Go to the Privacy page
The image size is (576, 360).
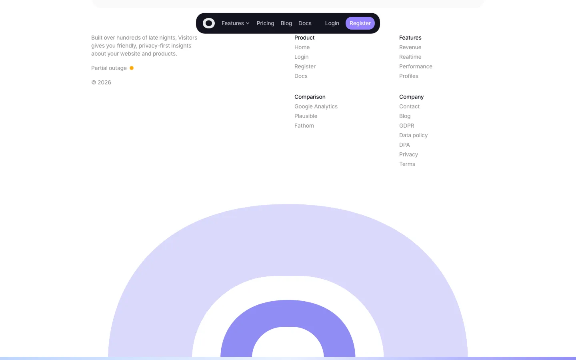[409, 154]
